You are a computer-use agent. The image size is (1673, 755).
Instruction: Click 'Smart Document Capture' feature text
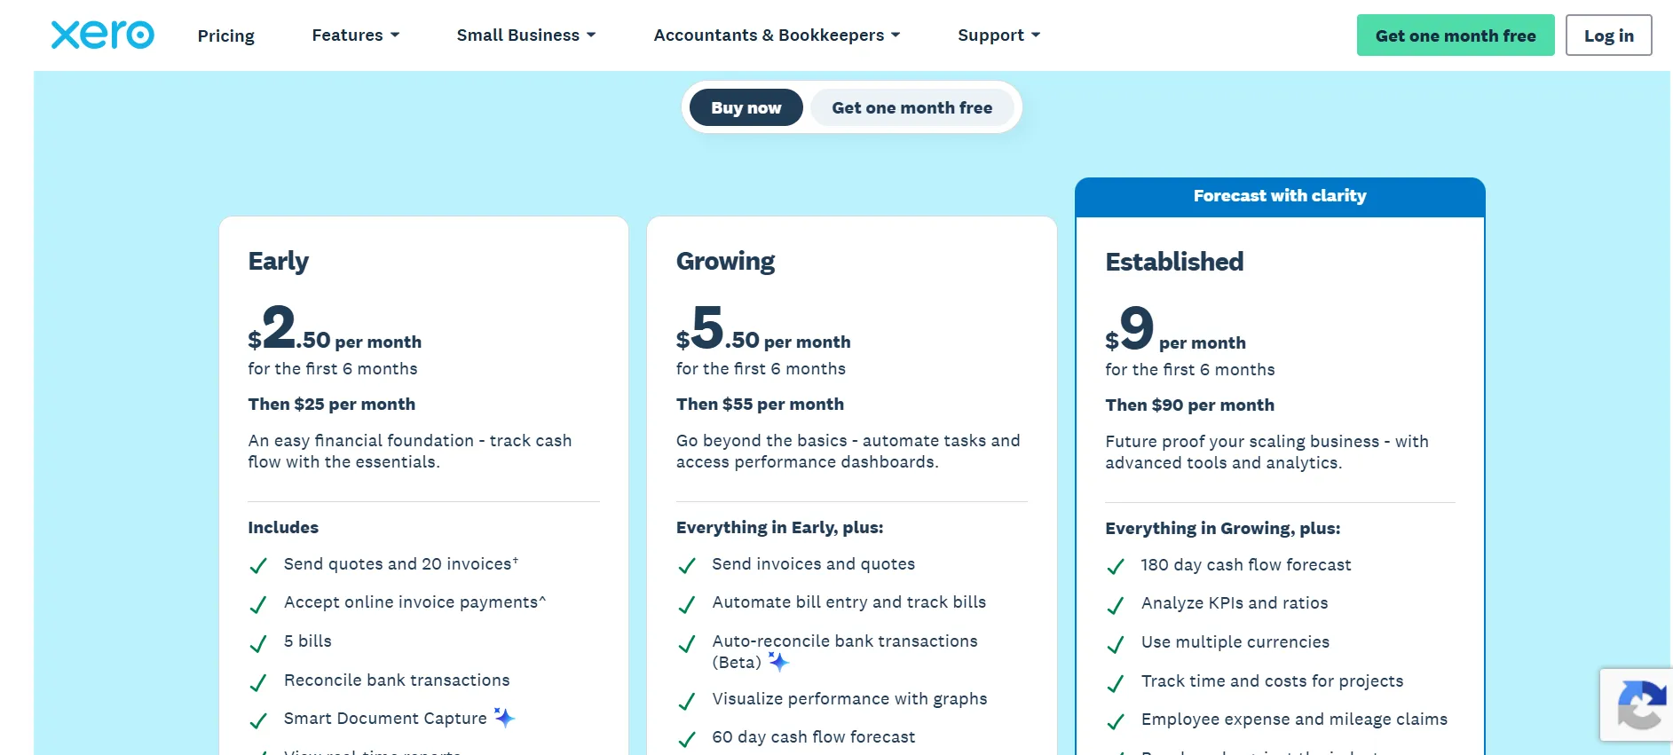point(385,718)
